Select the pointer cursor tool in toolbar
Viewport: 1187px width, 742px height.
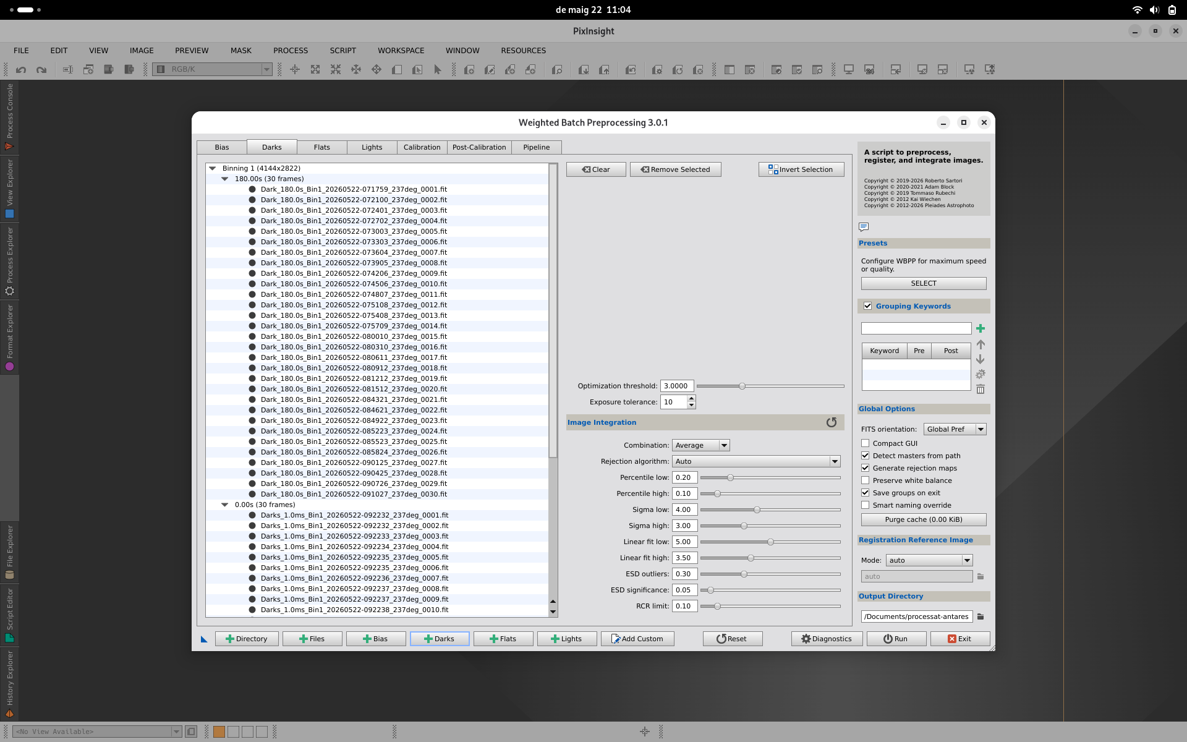tap(438, 70)
